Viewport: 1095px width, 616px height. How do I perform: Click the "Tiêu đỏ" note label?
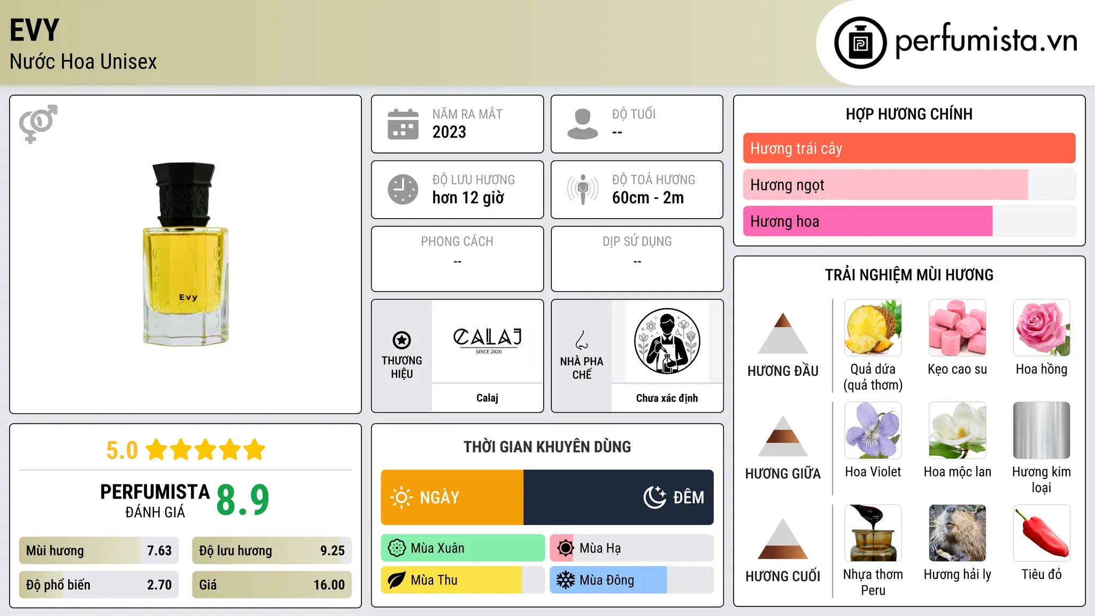click(1042, 574)
